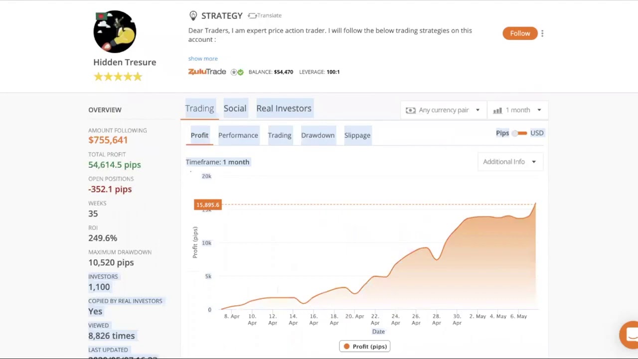Click the LEVERAGE: 100:1 text

319,72
